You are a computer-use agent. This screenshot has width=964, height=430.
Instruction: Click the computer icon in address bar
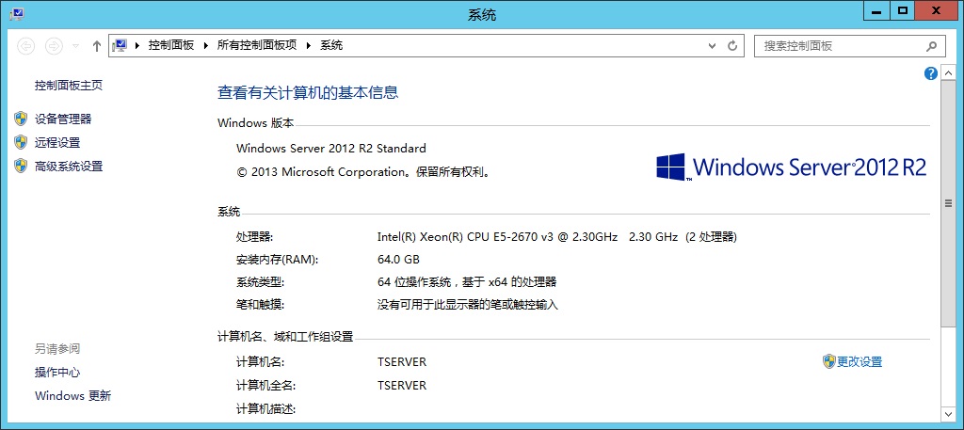[120, 45]
